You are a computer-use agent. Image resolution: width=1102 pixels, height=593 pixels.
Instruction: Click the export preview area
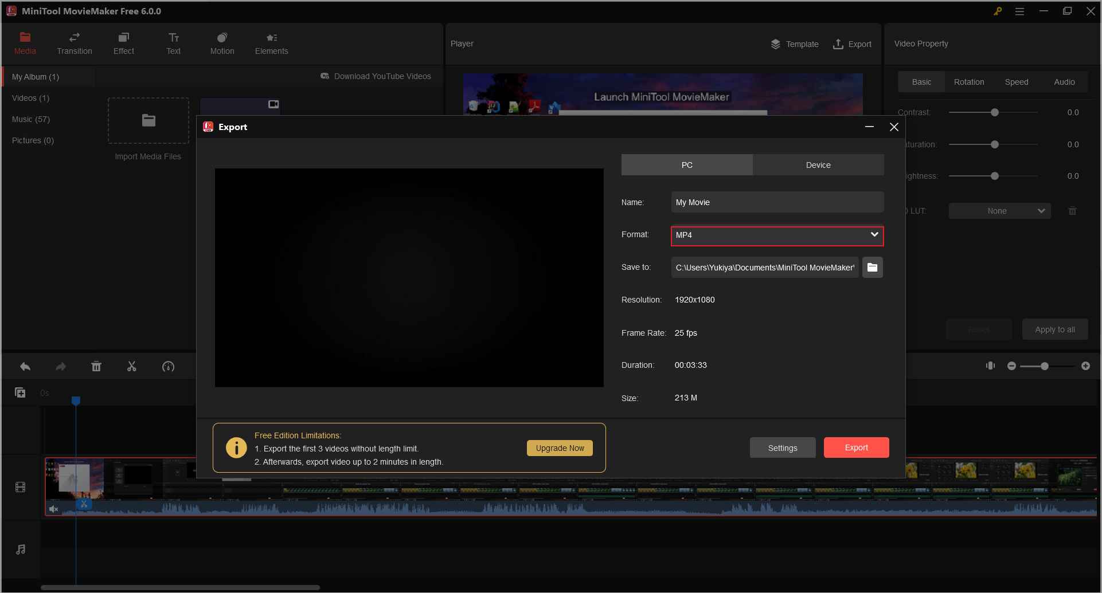point(409,277)
